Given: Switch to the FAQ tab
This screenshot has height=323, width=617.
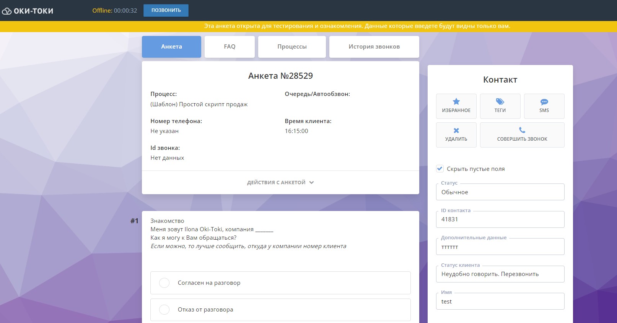Looking at the screenshot, I should 230,47.
